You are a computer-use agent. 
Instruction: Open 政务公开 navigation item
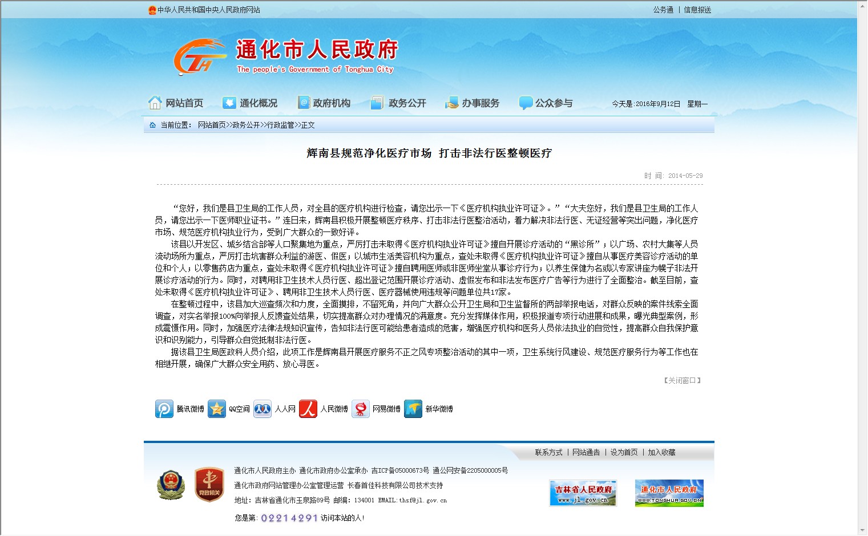coord(398,103)
